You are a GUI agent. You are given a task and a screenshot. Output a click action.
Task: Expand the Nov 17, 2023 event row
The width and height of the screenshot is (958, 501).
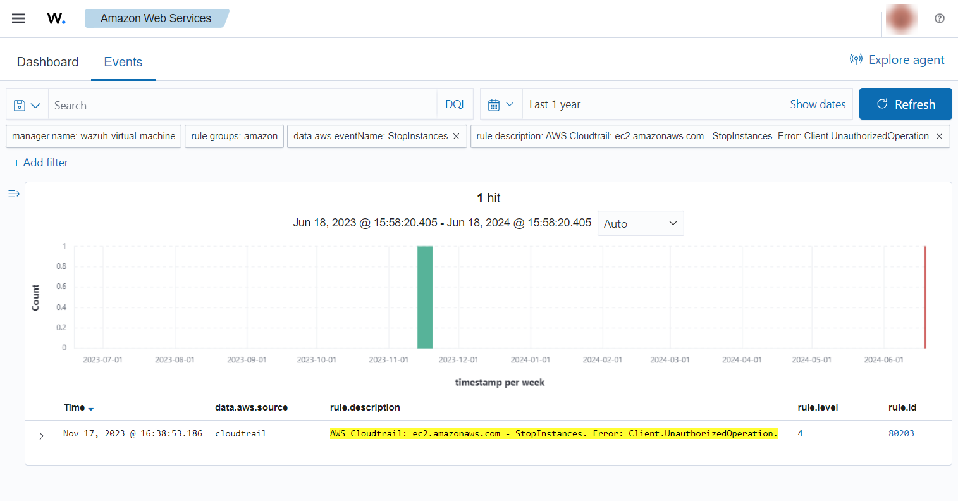tap(42, 436)
